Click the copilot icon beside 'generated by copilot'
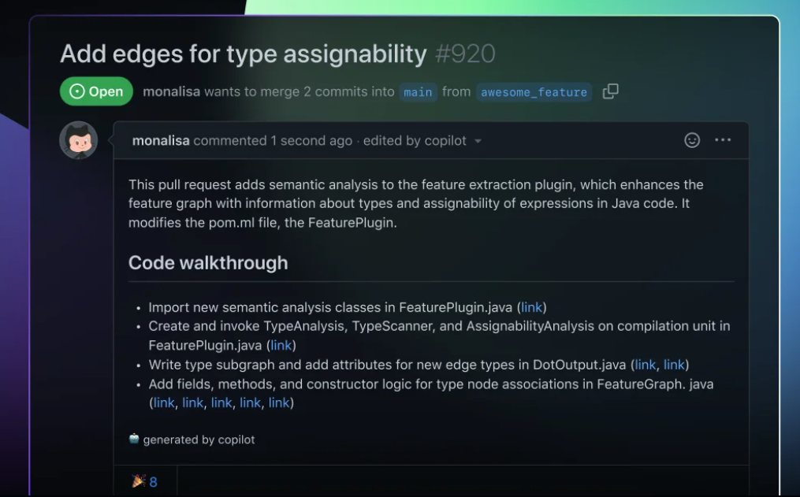The image size is (800, 497). [134, 439]
